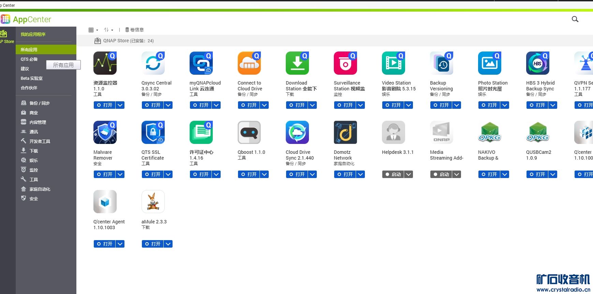Click the Helpdesk app icon
Viewport: 593px width, 294px height.
click(x=394, y=132)
